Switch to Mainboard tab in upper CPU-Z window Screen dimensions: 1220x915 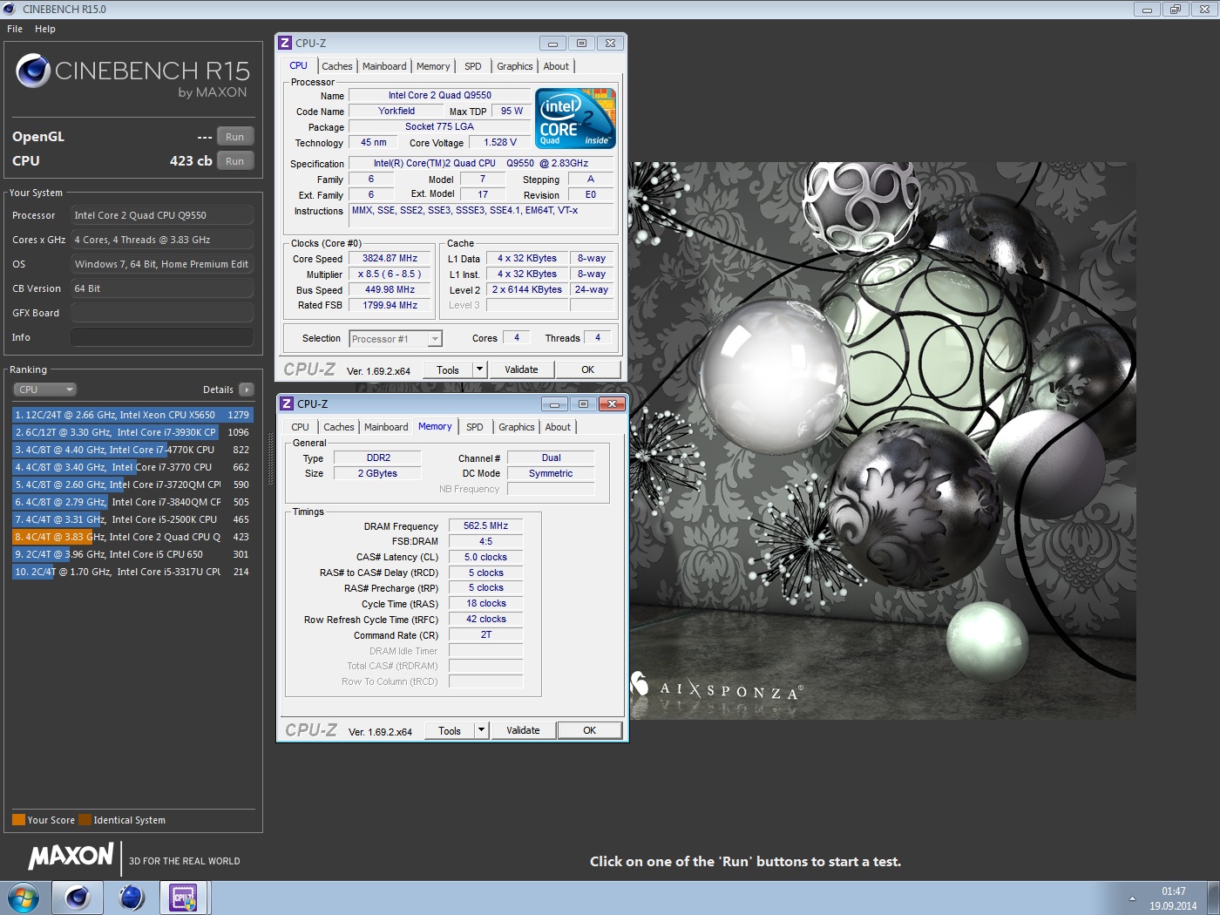click(x=384, y=66)
